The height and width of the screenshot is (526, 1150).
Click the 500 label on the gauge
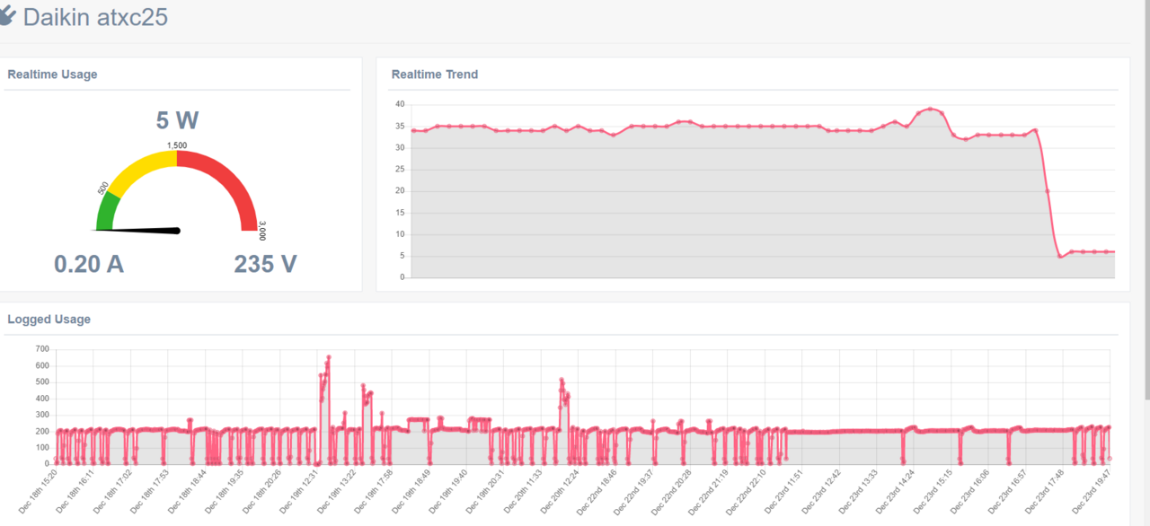pyautogui.click(x=103, y=188)
